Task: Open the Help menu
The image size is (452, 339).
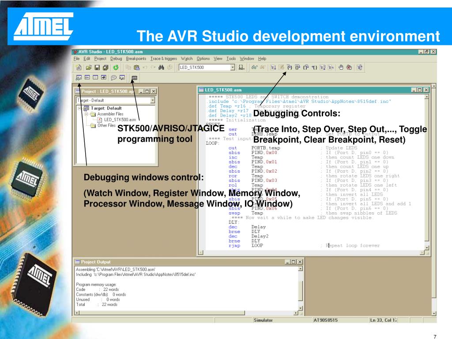Action: pyautogui.click(x=262, y=59)
